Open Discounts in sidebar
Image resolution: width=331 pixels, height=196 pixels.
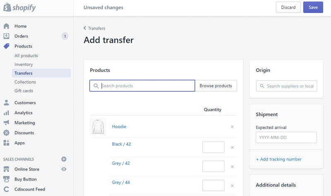pos(24,133)
